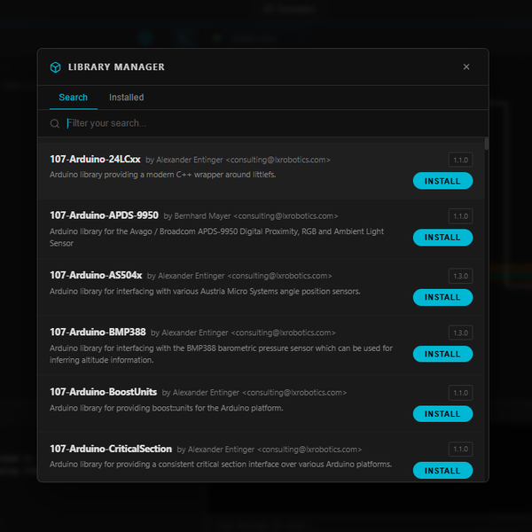Switch to the Search tab
532x532 pixels.
(x=74, y=98)
